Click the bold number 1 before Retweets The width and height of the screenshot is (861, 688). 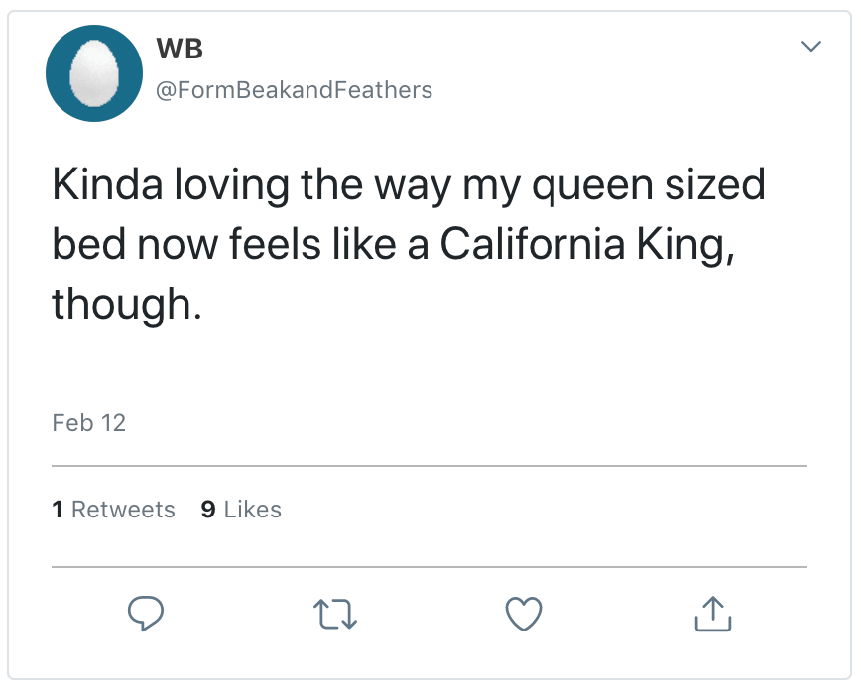(58, 510)
